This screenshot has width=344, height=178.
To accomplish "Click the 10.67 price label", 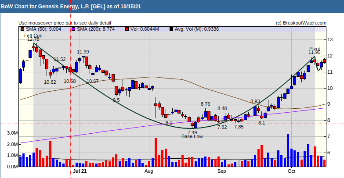I will (93, 81).
